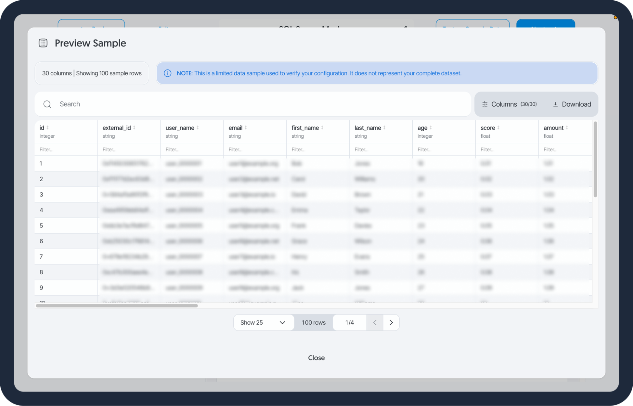This screenshot has height=406, width=633.
Task: Sort by the score column arrows
Action: [x=498, y=128]
